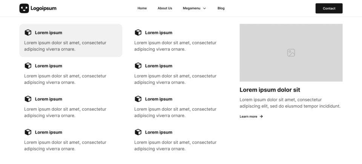Navigate to the Blog menu item
This screenshot has height=164, width=362.
click(221, 8)
